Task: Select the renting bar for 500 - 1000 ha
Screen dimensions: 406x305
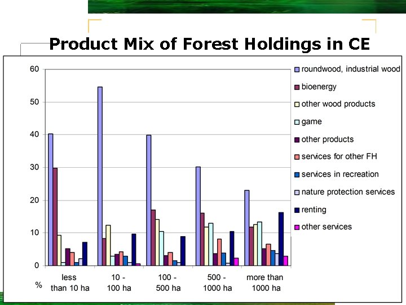Action: point(232,249)
